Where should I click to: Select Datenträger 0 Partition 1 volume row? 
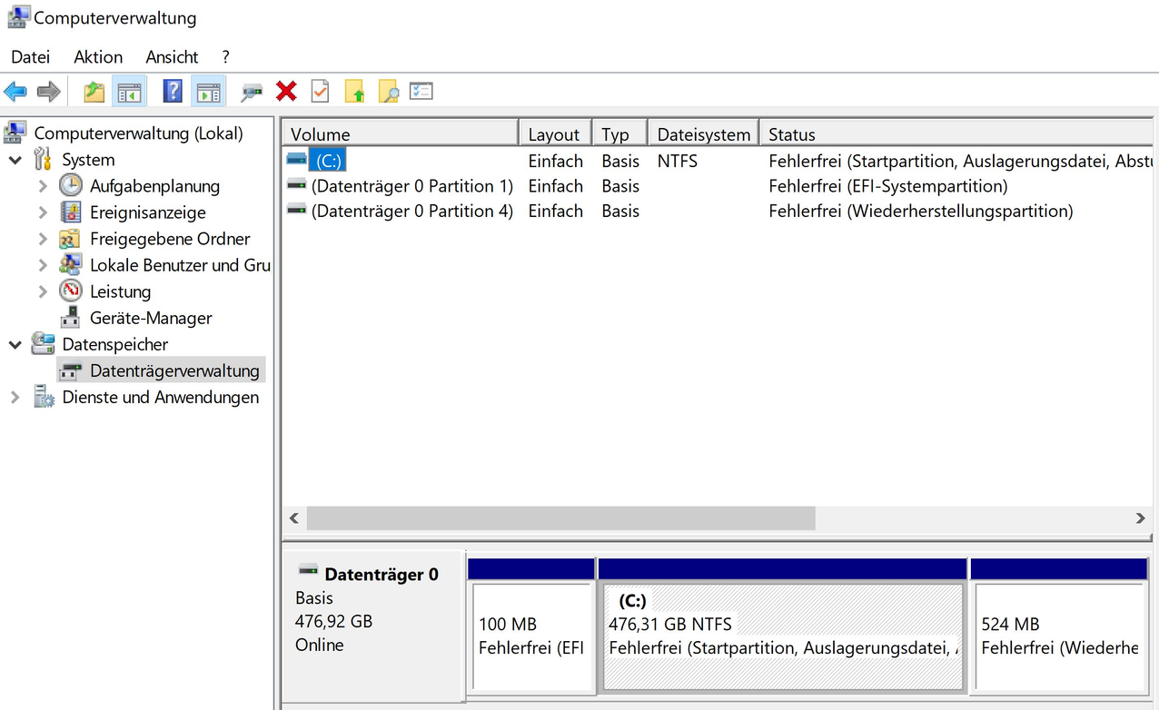coord(411,186)
